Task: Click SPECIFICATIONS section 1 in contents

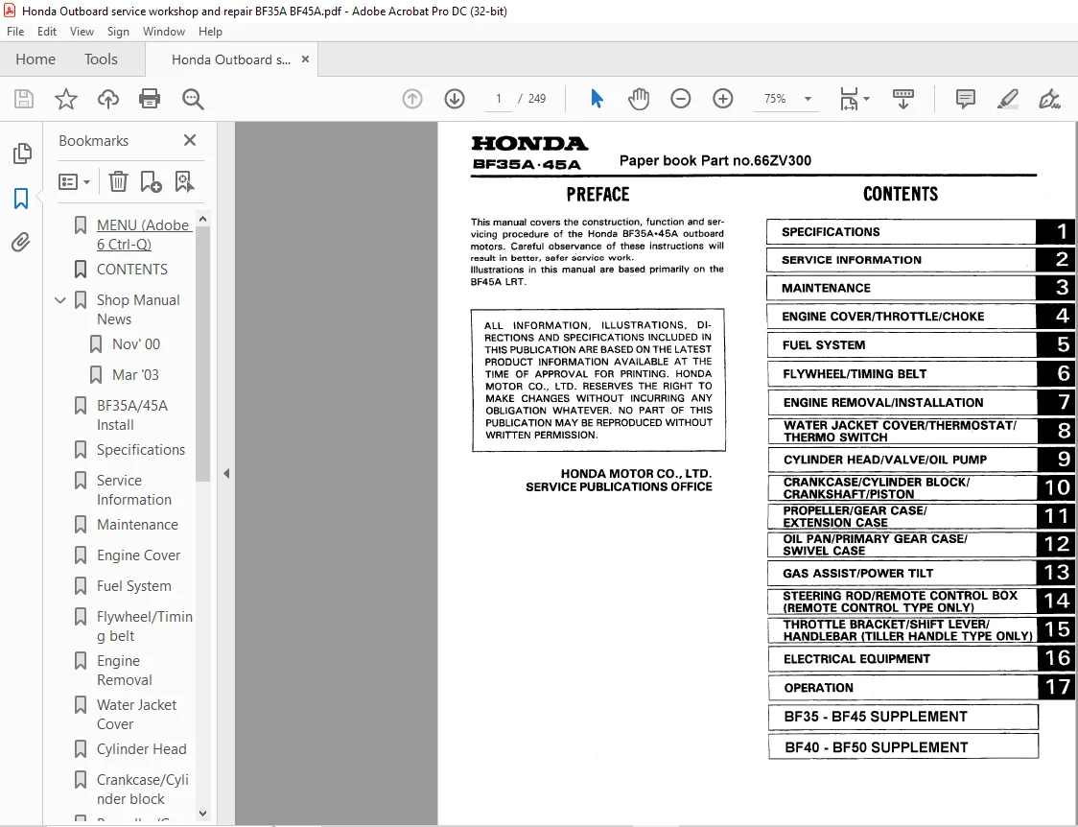Action: click(x=919, y=231)
